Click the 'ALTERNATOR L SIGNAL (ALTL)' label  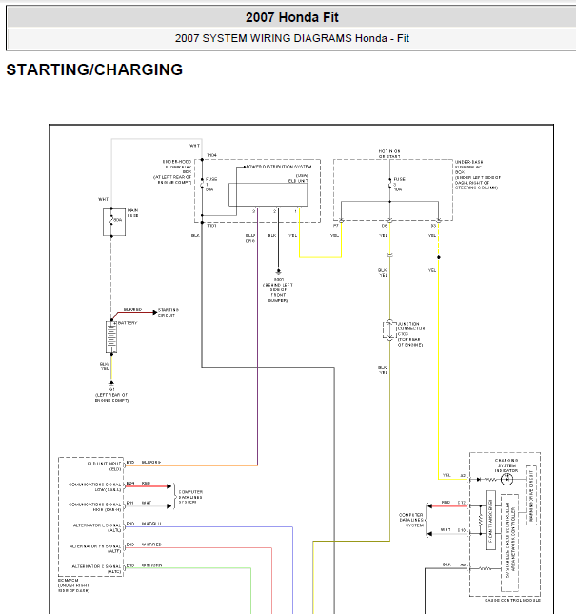(x=97, y=527)
